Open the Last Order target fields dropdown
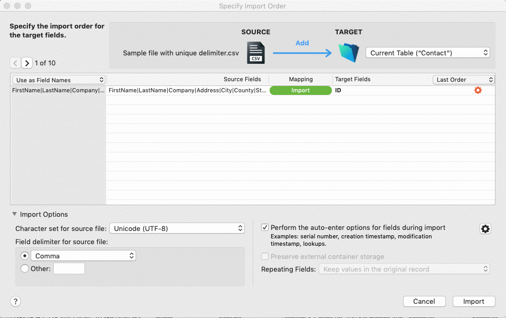 tap(463, 79)
